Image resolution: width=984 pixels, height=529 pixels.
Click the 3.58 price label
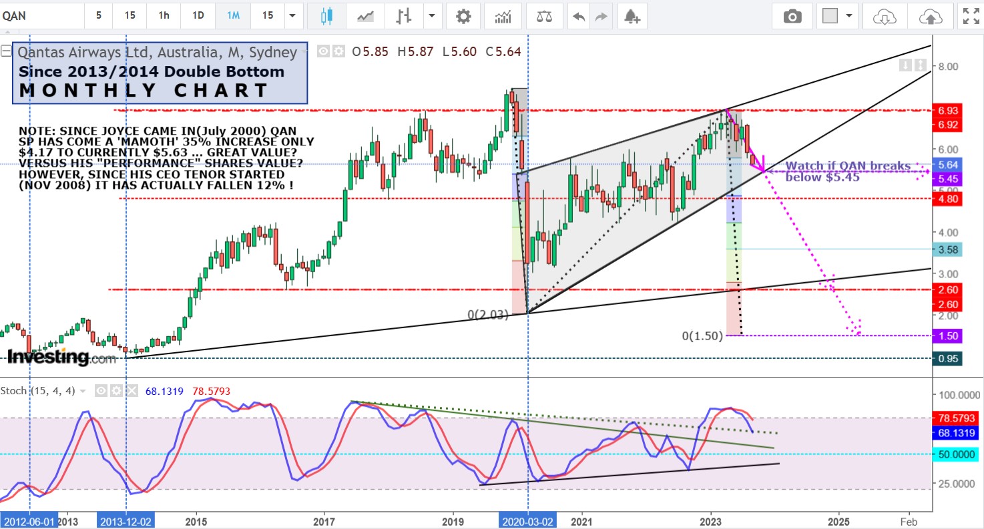(x=949, y=249)
